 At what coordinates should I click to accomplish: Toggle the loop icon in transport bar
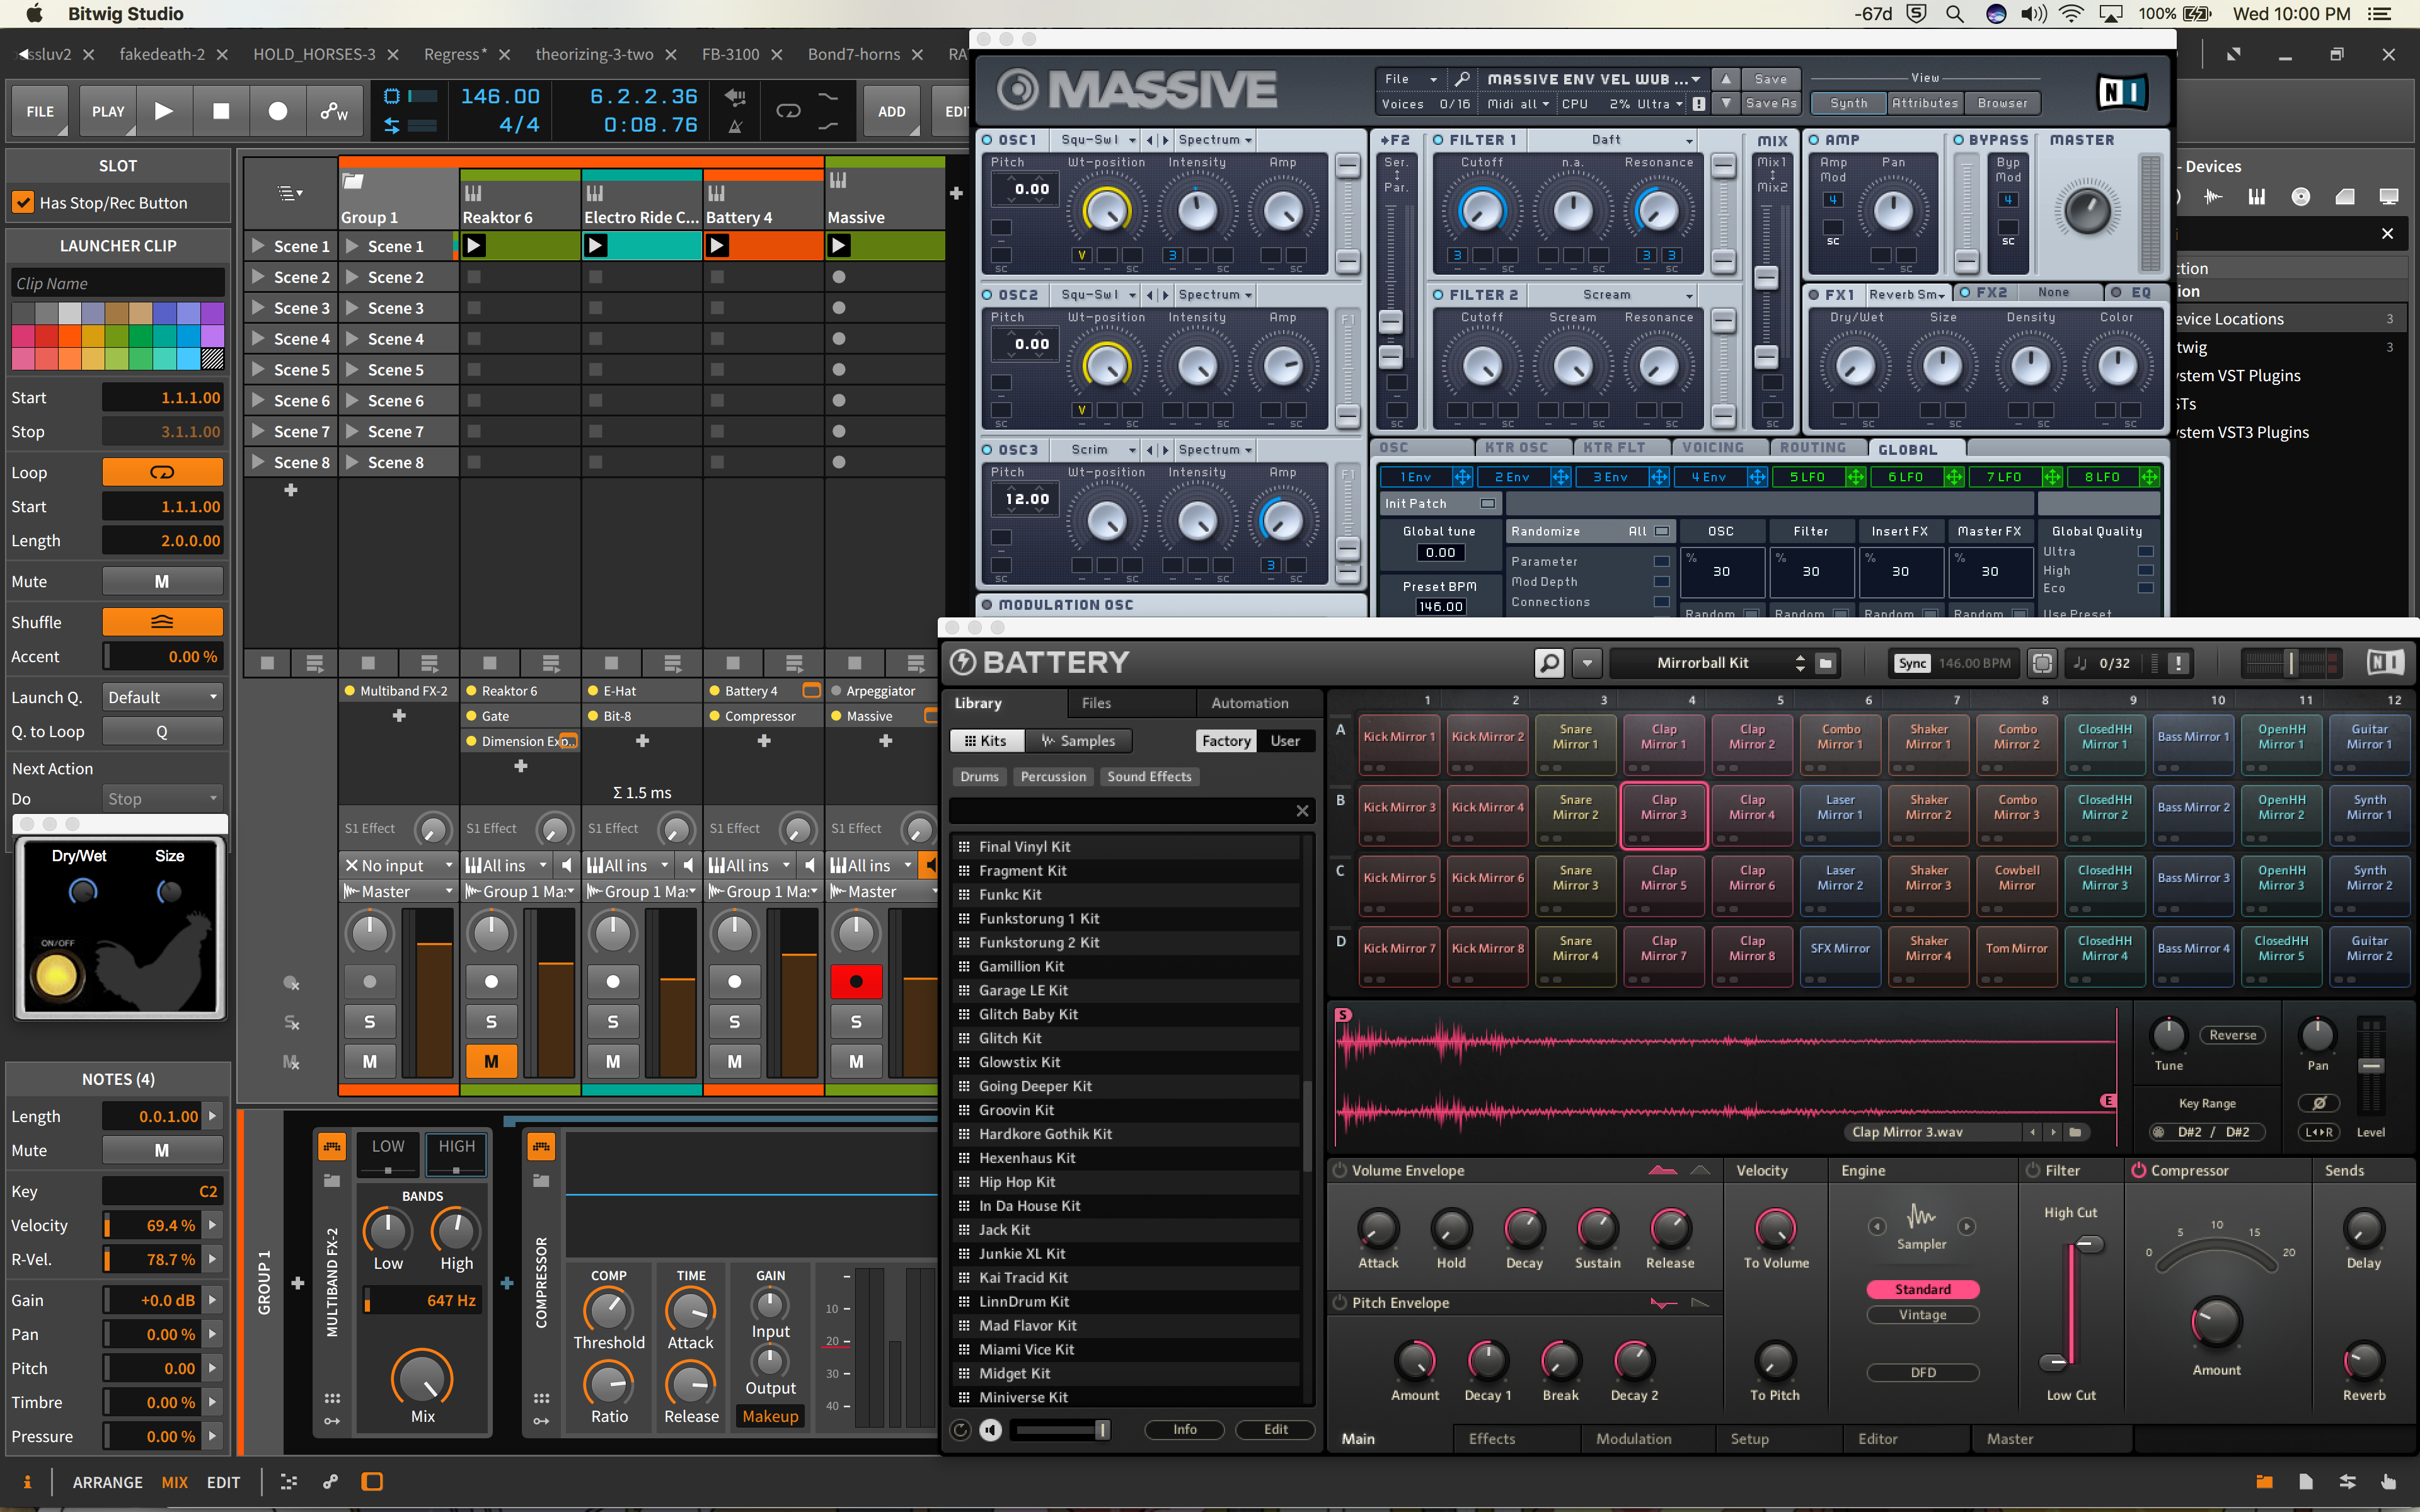(x=788, y=112)
